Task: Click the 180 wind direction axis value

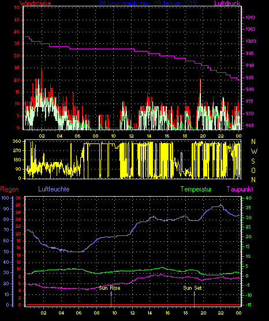Action: point(17,160)
